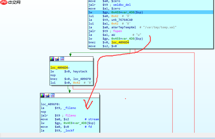Click xmldbc_del function reference
The height and width of the screenshot is (139, 215).
[x=122, y=5]
